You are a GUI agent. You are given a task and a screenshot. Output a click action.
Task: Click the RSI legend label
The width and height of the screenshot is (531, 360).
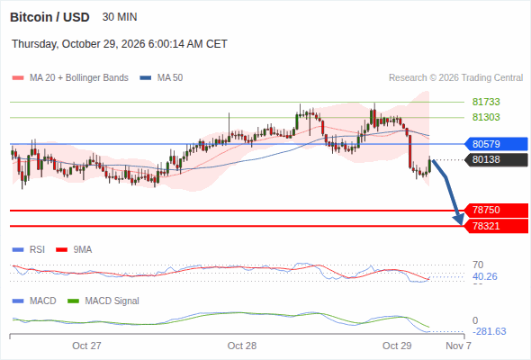pos(37,250)
